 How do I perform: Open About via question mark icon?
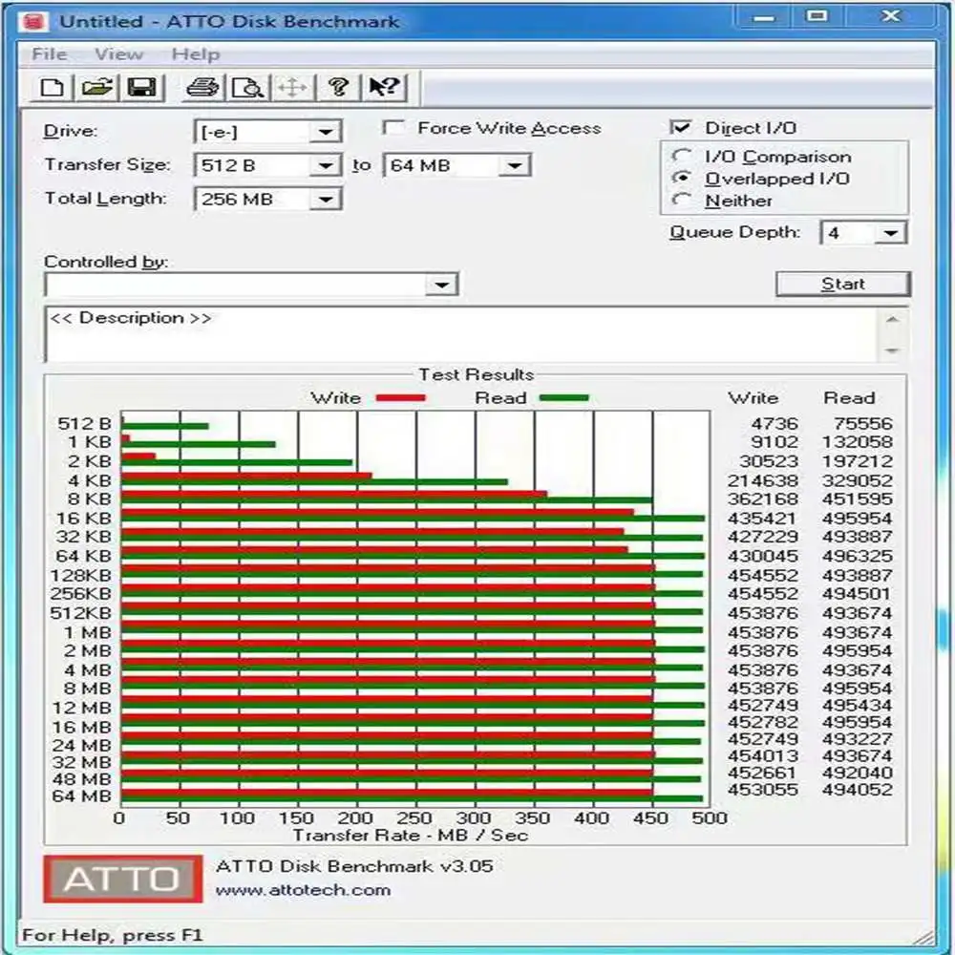pos(339,88)
